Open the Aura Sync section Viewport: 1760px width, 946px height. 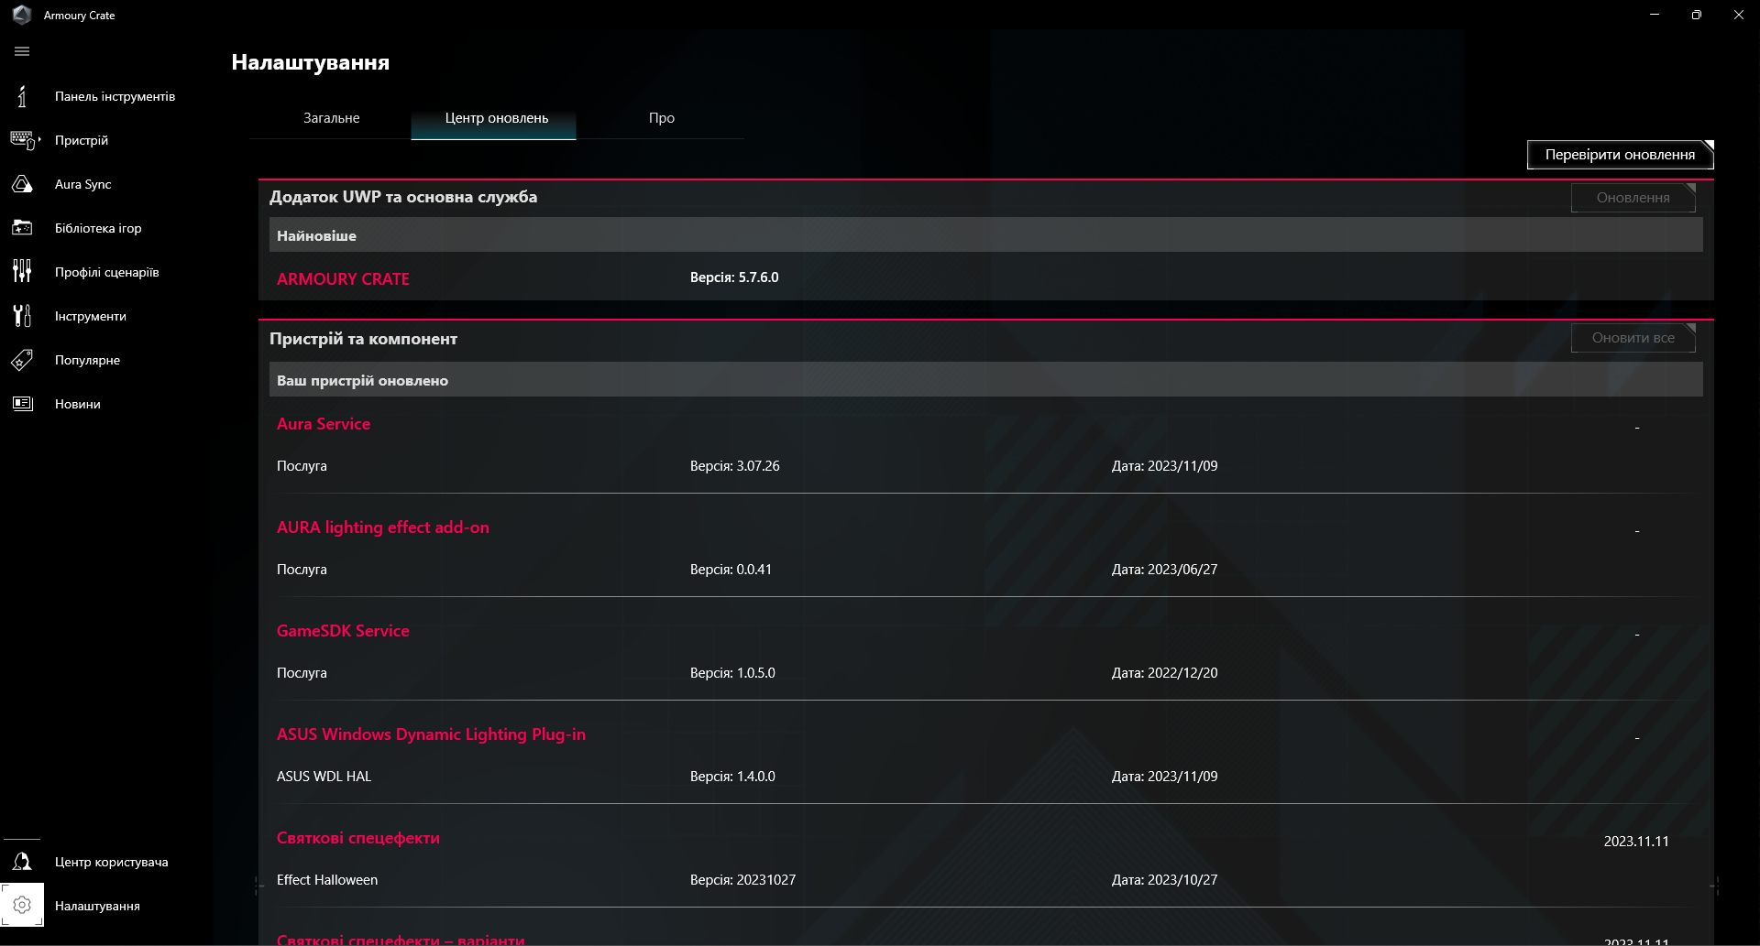22,184
